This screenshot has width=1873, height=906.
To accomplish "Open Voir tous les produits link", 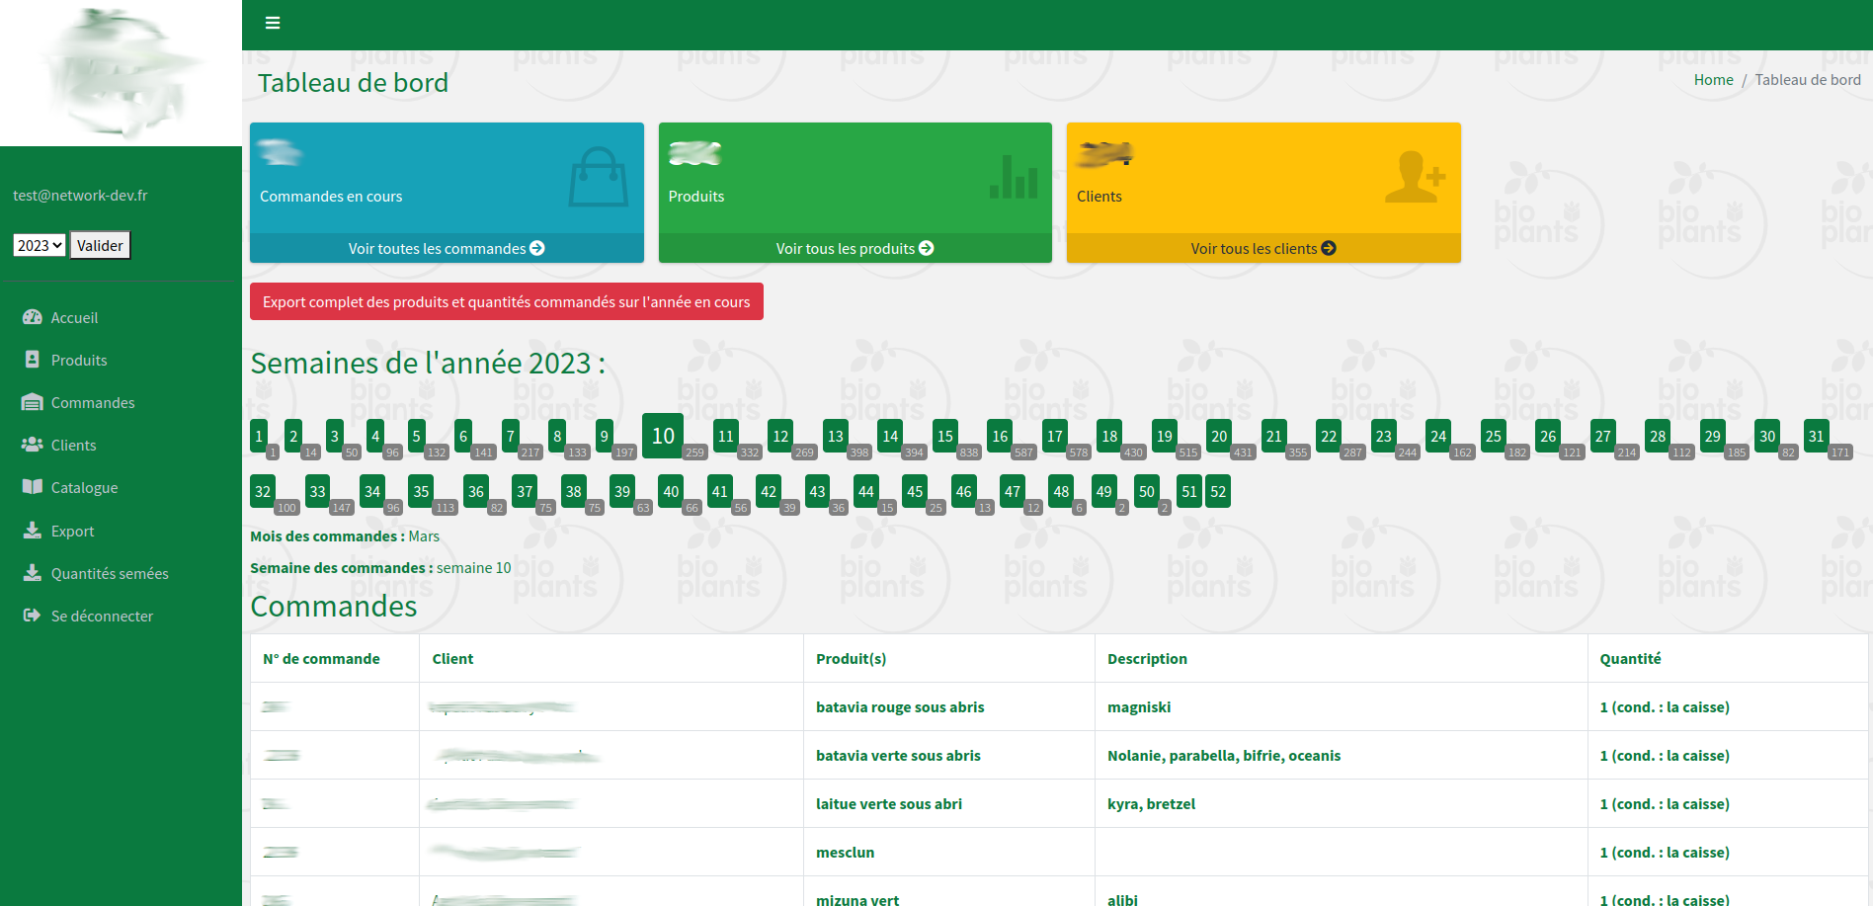I will click(855, 248).
